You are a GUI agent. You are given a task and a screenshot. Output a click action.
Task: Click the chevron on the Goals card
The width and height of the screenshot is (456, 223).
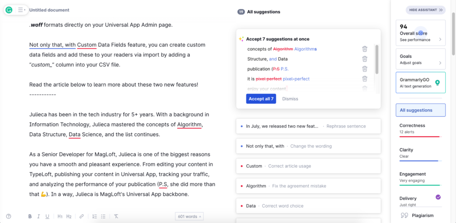coord(440,63)
